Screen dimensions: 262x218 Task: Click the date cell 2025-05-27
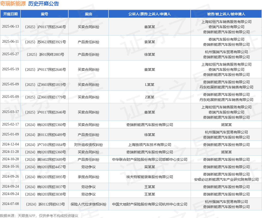click(x=10, y=54)
